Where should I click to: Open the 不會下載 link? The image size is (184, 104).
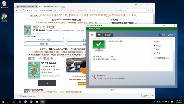[62, 15]
